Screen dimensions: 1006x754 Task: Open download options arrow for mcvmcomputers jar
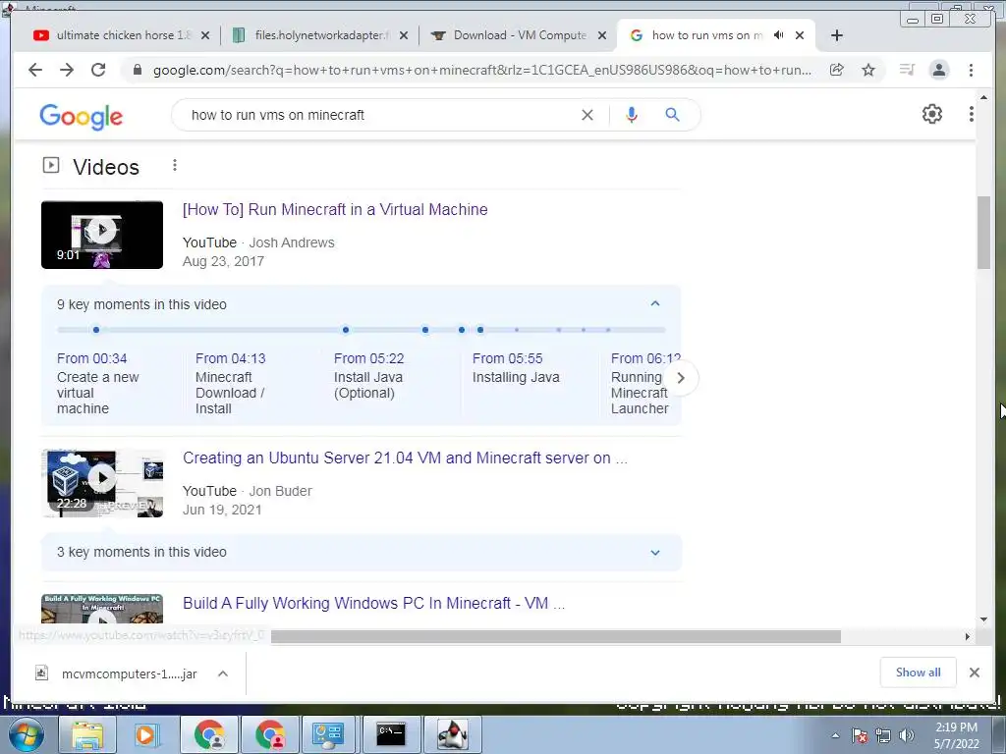(223, 673)
